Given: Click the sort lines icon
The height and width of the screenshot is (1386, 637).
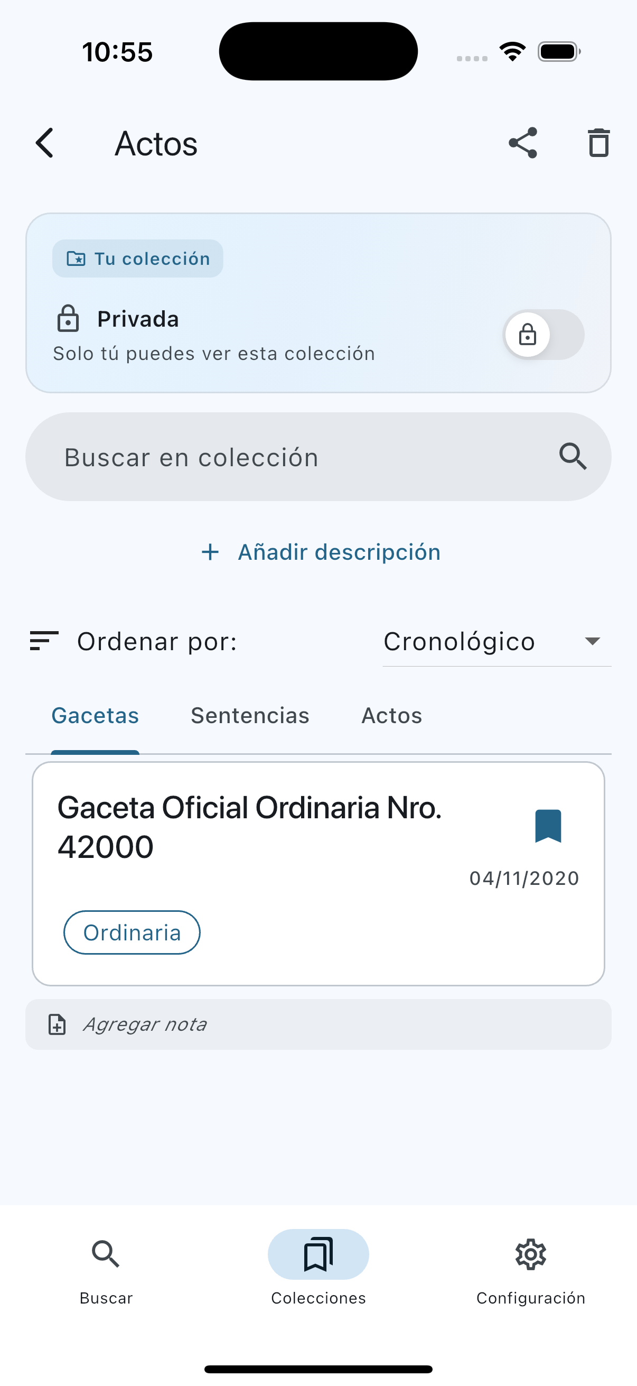Looking at the screenshot, I should (44, 641).
